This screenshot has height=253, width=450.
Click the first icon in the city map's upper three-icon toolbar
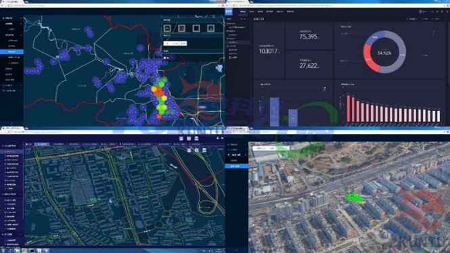181,139
